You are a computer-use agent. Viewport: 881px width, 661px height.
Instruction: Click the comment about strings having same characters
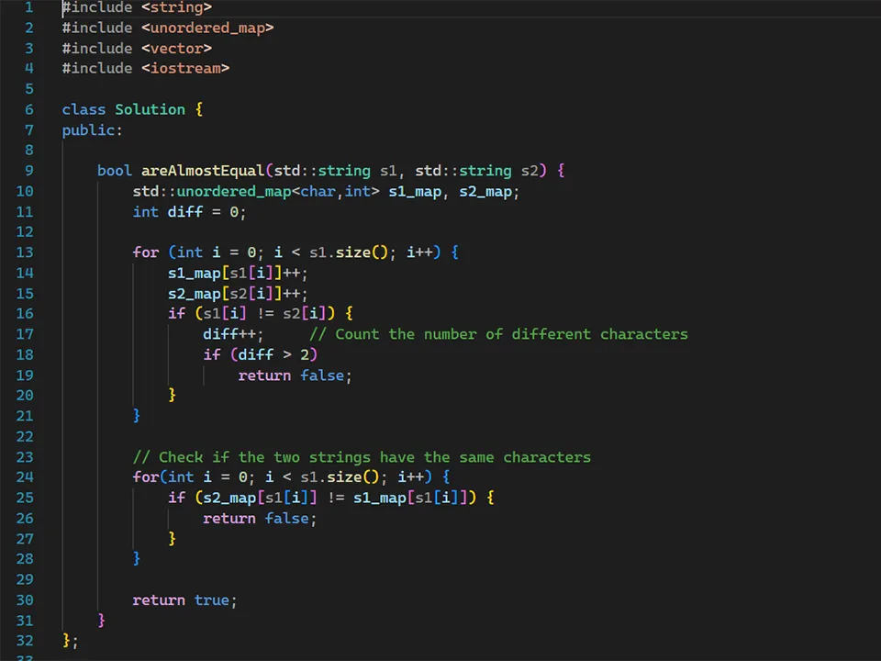pos(362,456)
